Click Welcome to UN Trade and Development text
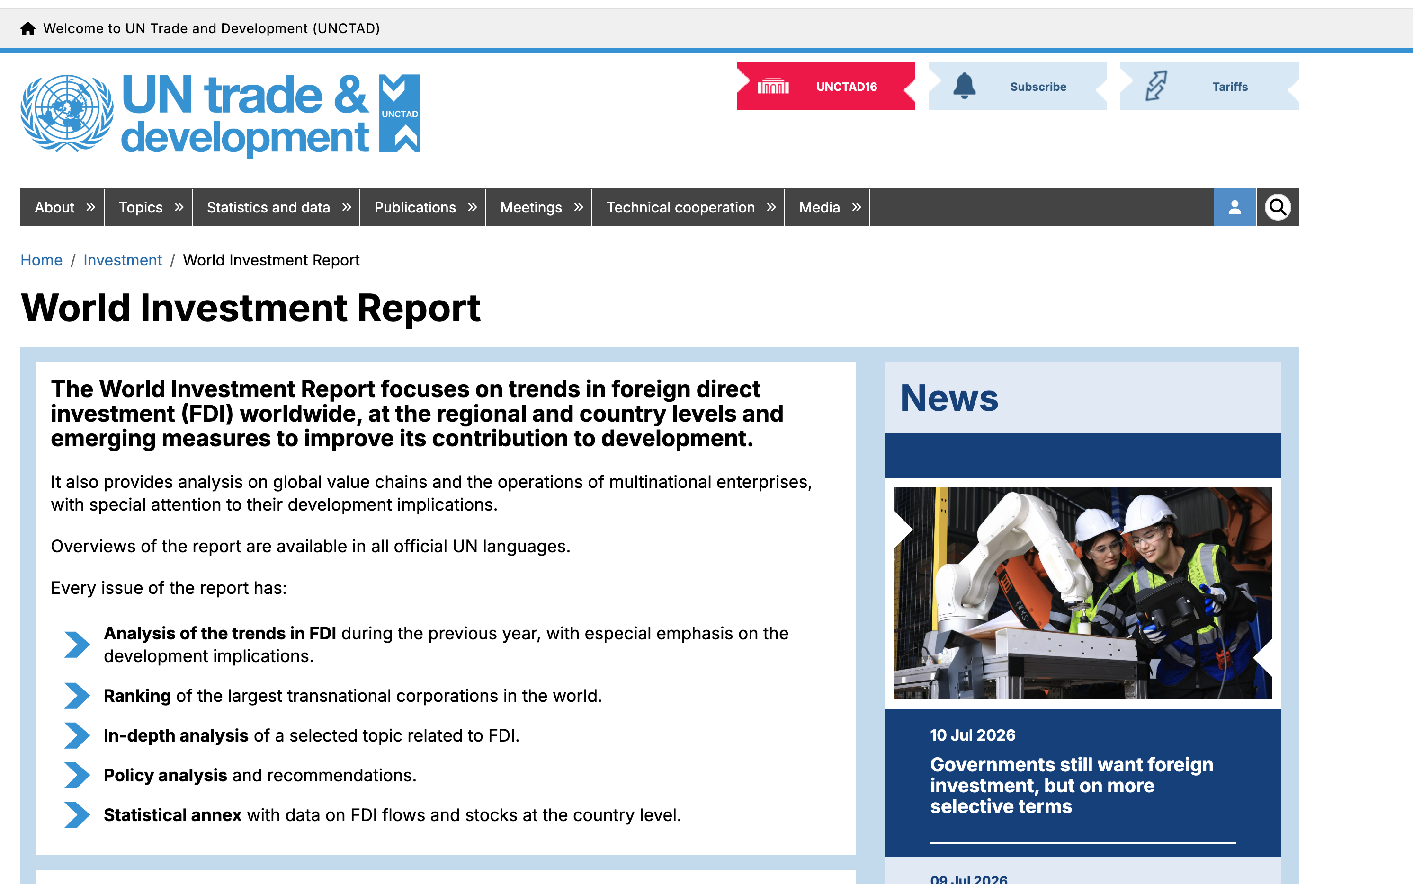The height and width of the screenshot is (884, 1413). pyautogui.click(x=212, y=29)
